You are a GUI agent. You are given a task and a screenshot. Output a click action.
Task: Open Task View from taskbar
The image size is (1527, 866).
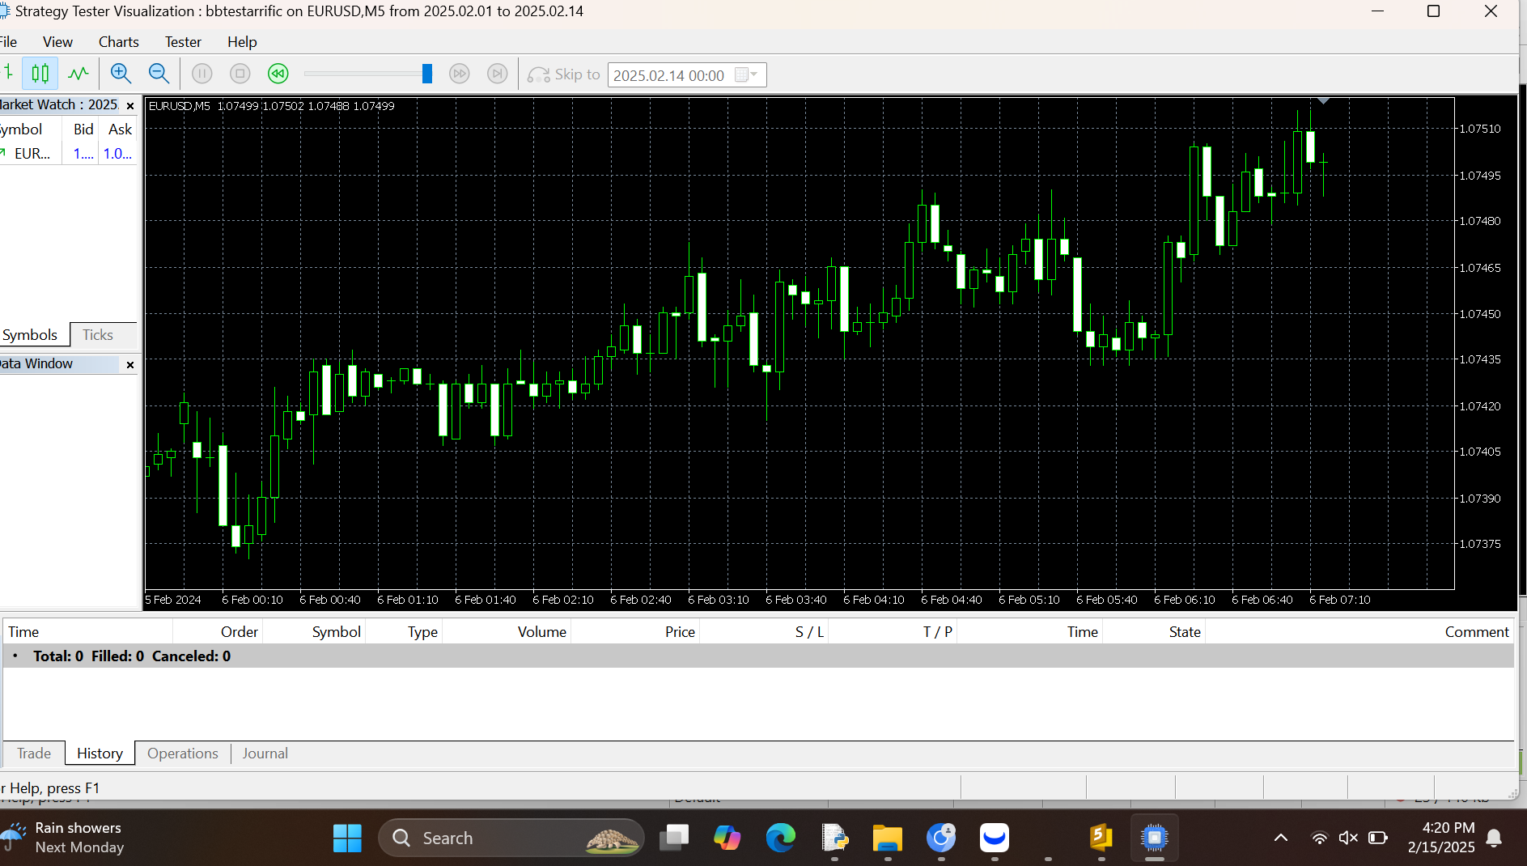click(673, 838)
